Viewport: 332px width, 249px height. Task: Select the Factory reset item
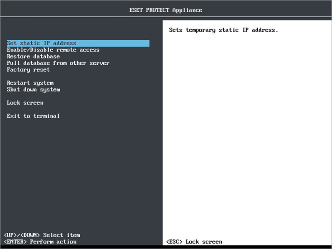click(28, 70)
